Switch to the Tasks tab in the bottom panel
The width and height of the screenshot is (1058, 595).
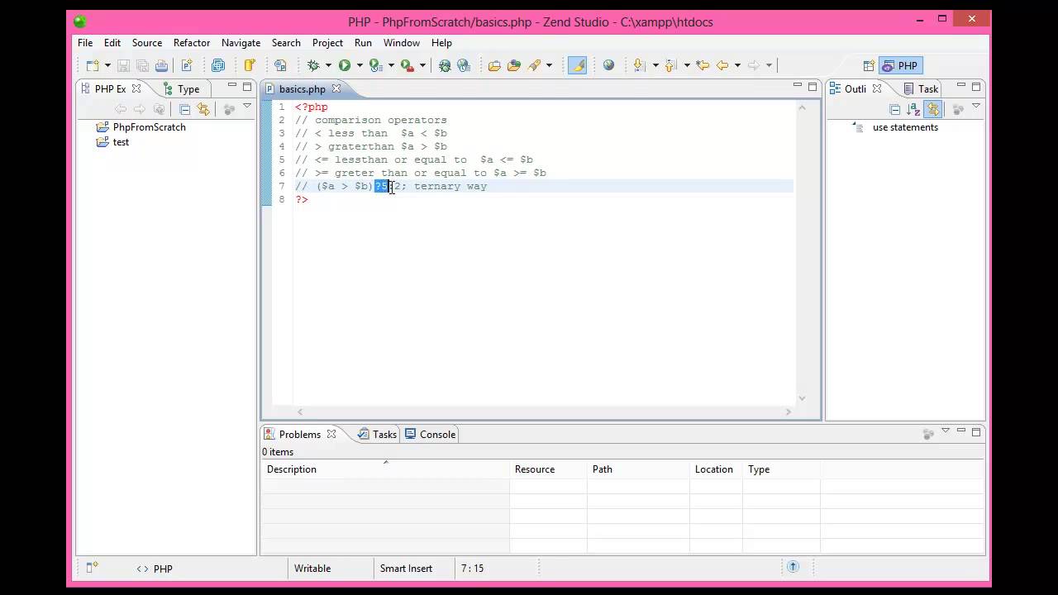click(x=378, y=434)
